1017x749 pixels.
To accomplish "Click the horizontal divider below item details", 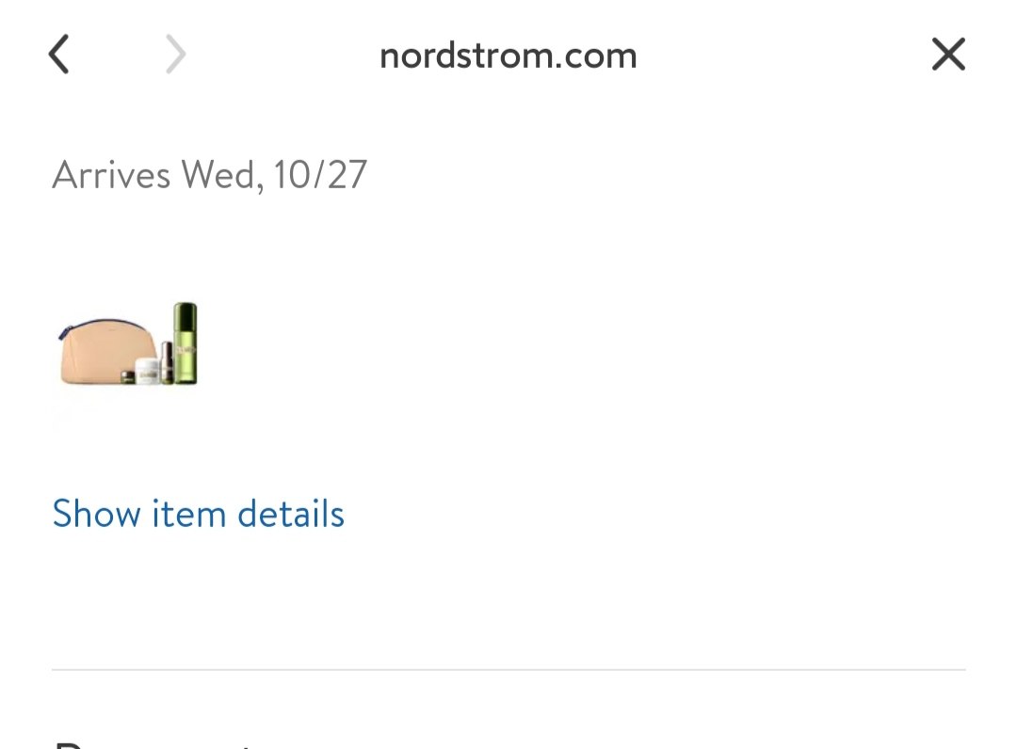I will pyautogui.click(x=508, y=669).
